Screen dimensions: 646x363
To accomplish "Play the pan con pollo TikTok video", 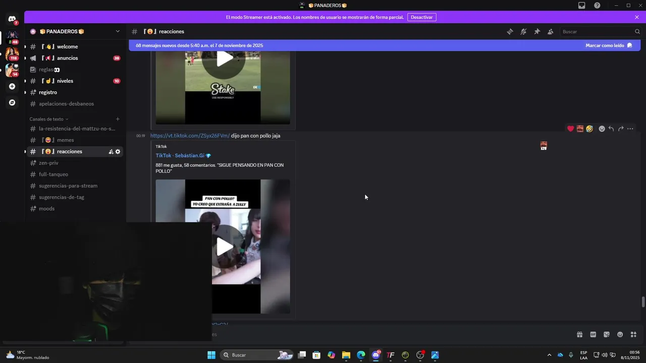I will pos(225,247).
